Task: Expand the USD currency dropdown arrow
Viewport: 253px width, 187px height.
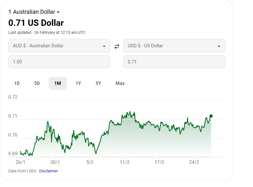Action: click(219, 46)
